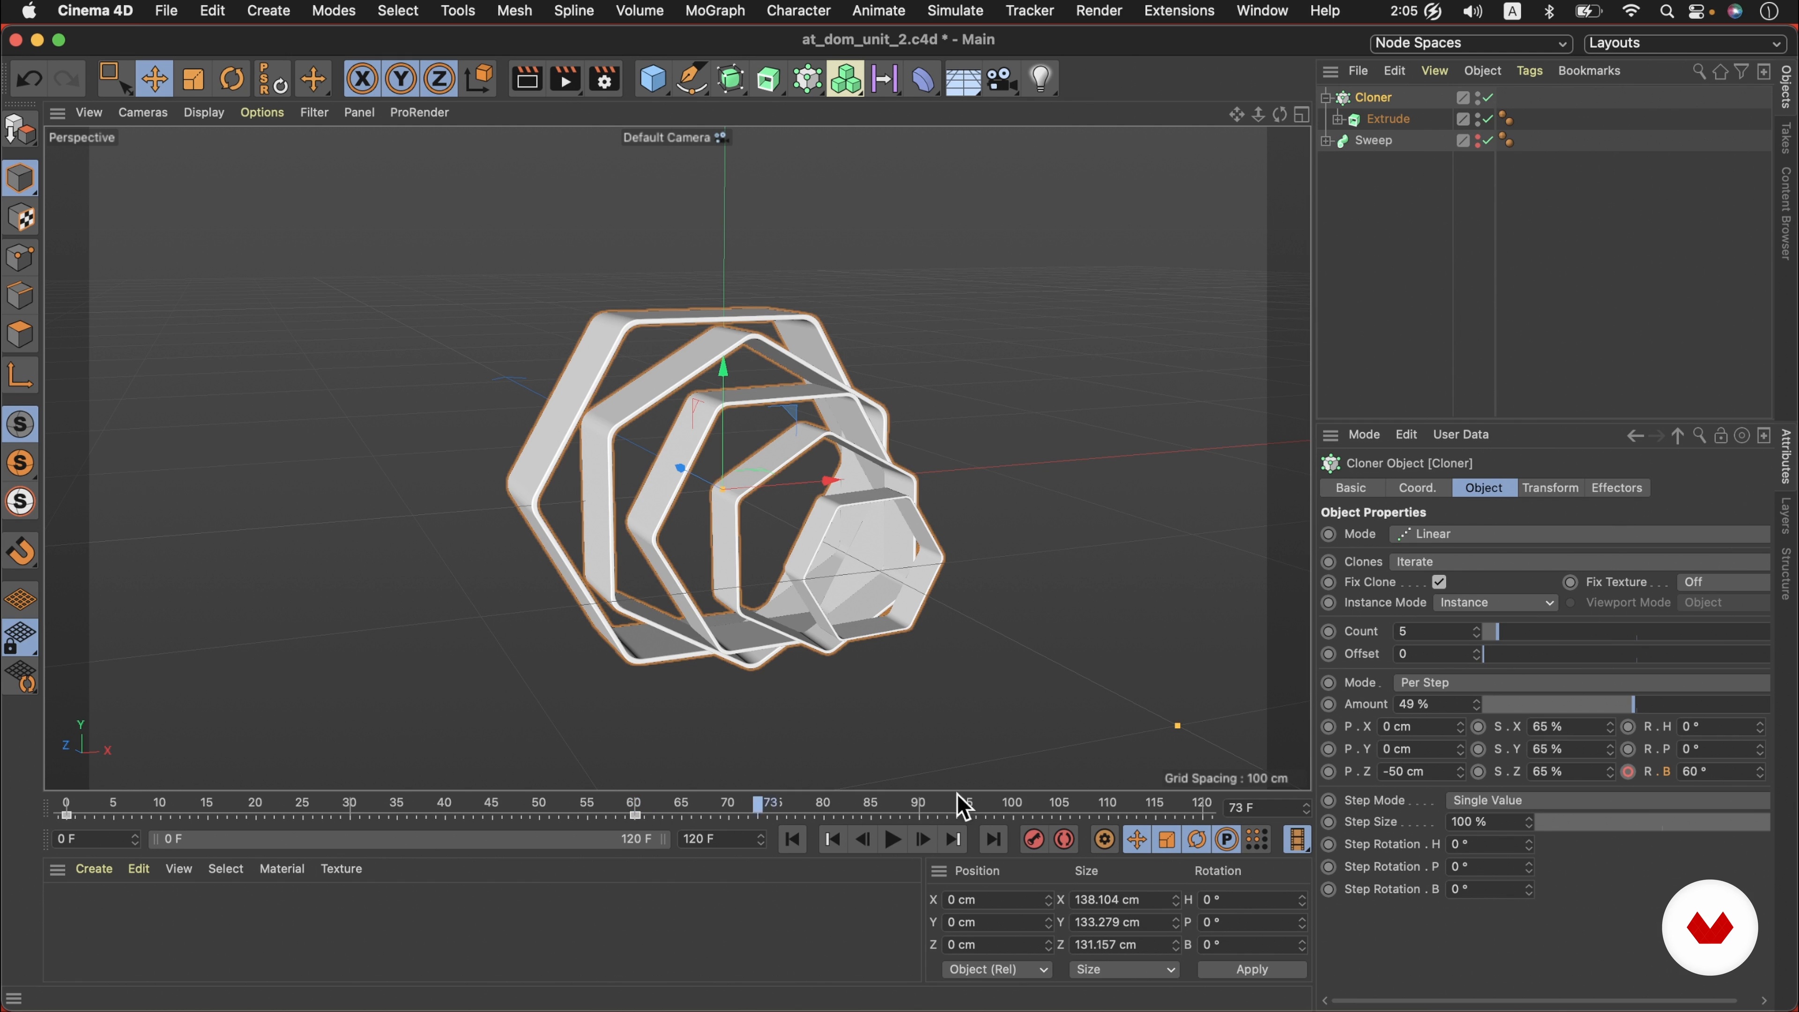Select the Rotate tool
The height and width of the screenshot is (1012, 1799).
[x=232, y=80]
